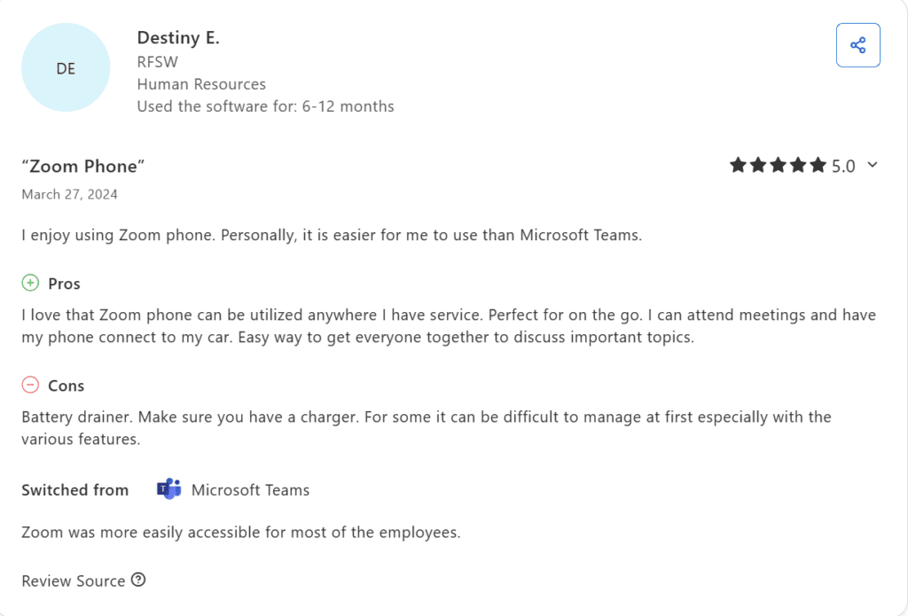The image size is (908, 616).
Task: Click the Pros heading
Action: coord(64,284)
